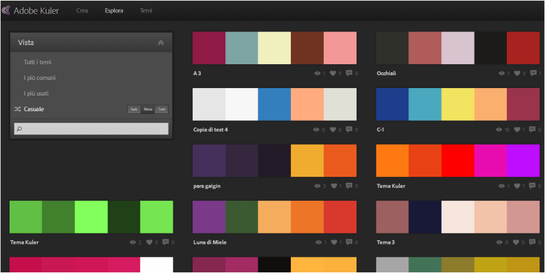Viewport: 545px width, 273px height.
Task: Pick the magenta swatch in the orange Tema Kuler theme
Action: [490, 160]
